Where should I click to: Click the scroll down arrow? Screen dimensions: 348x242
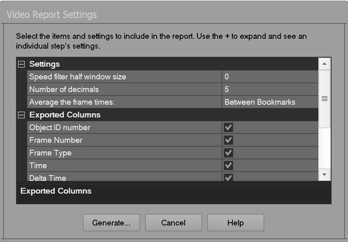324,175
